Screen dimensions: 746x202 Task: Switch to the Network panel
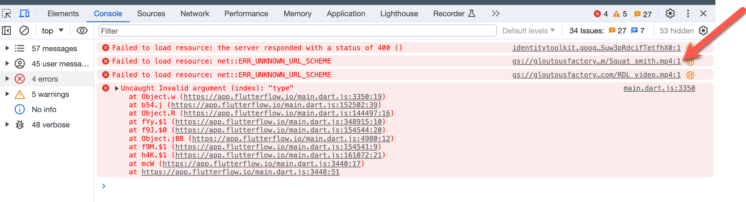194,13
